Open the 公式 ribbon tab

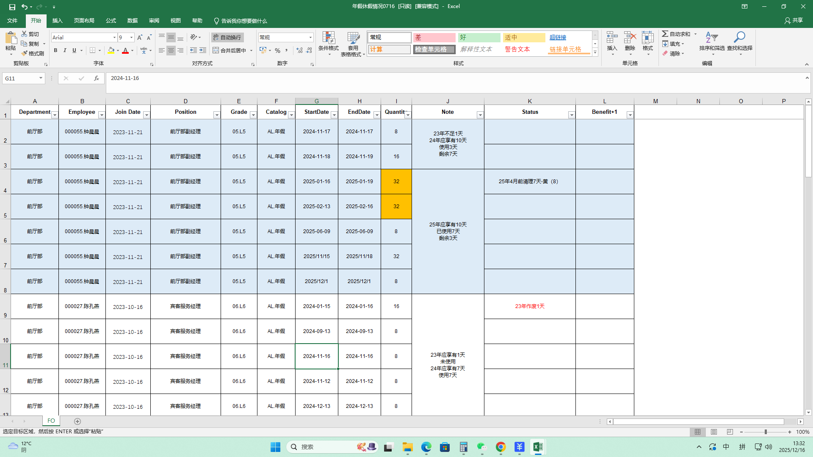click(x=111, y=21)
